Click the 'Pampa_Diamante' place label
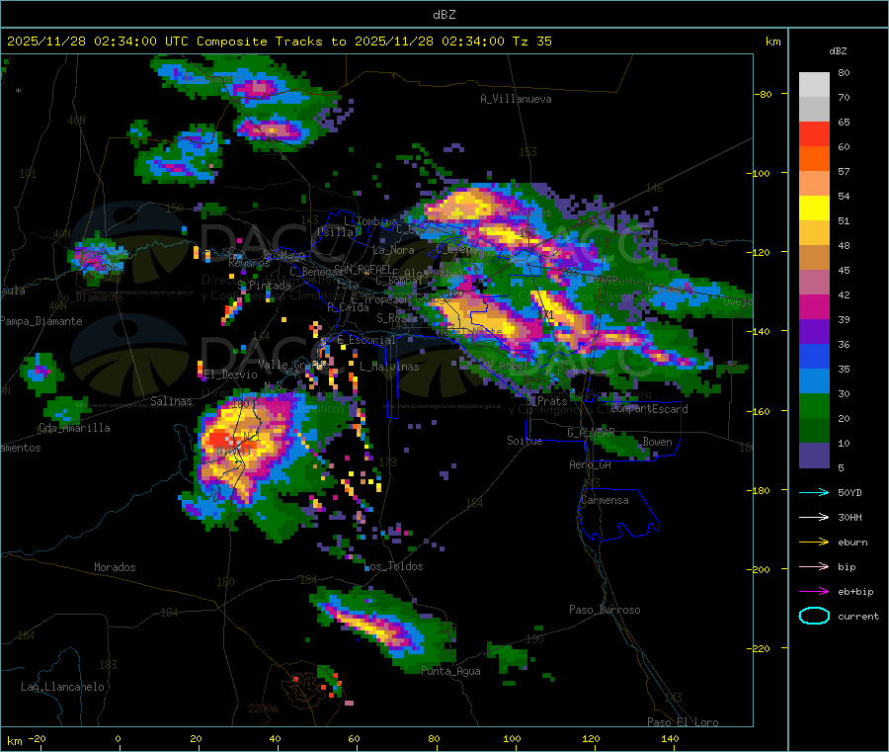Screen dimensions: 889x752 pos(41,321)
